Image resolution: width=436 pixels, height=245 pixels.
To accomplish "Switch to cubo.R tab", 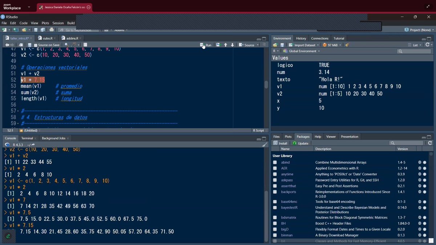I will (47, 38).
